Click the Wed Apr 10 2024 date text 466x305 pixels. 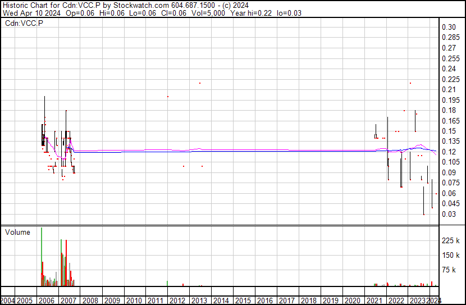[x=27, y=12]
